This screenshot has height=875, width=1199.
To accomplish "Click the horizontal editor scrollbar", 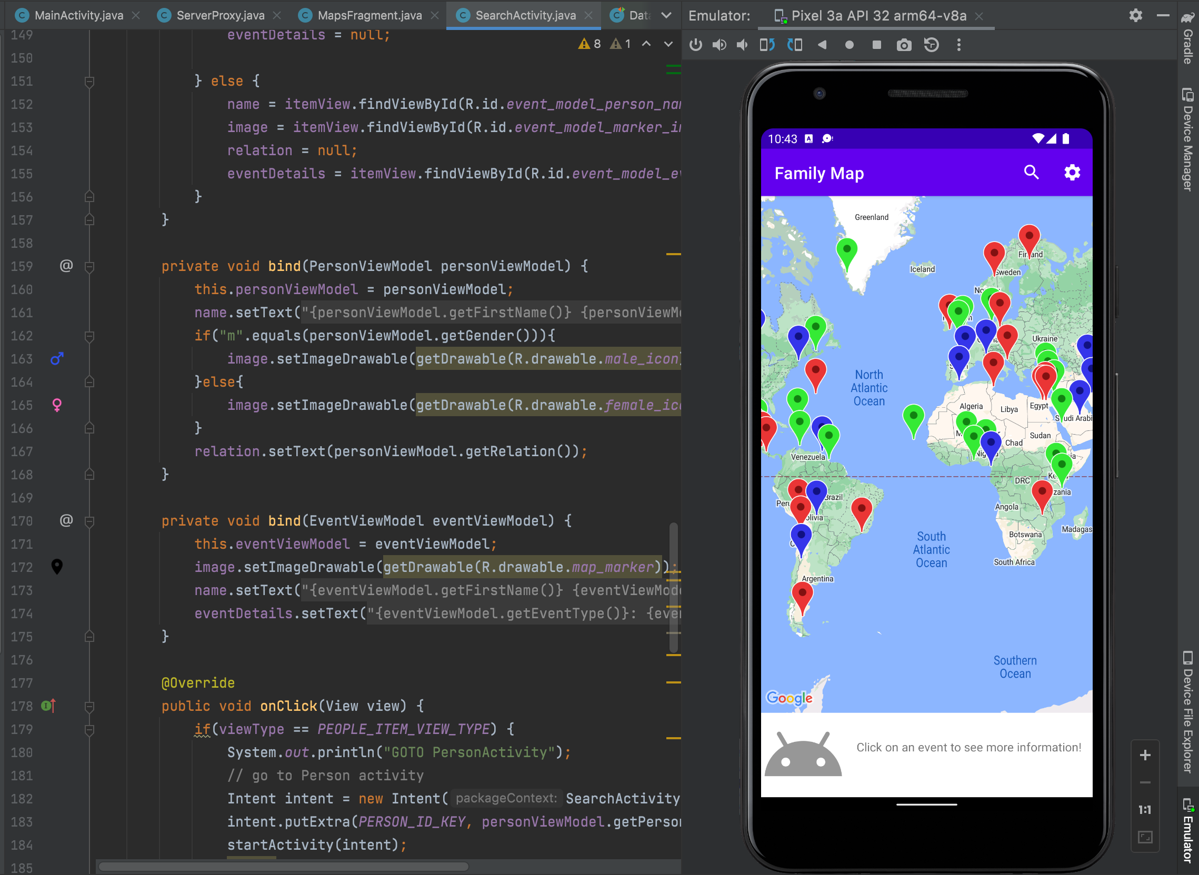I will click(x=284, y=867).
